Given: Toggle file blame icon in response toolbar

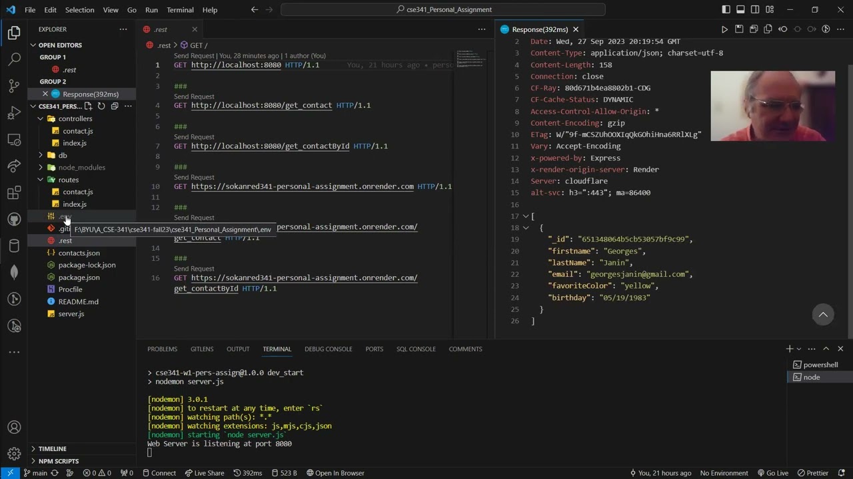Looking at the screenshot, I should click(826, 29).
